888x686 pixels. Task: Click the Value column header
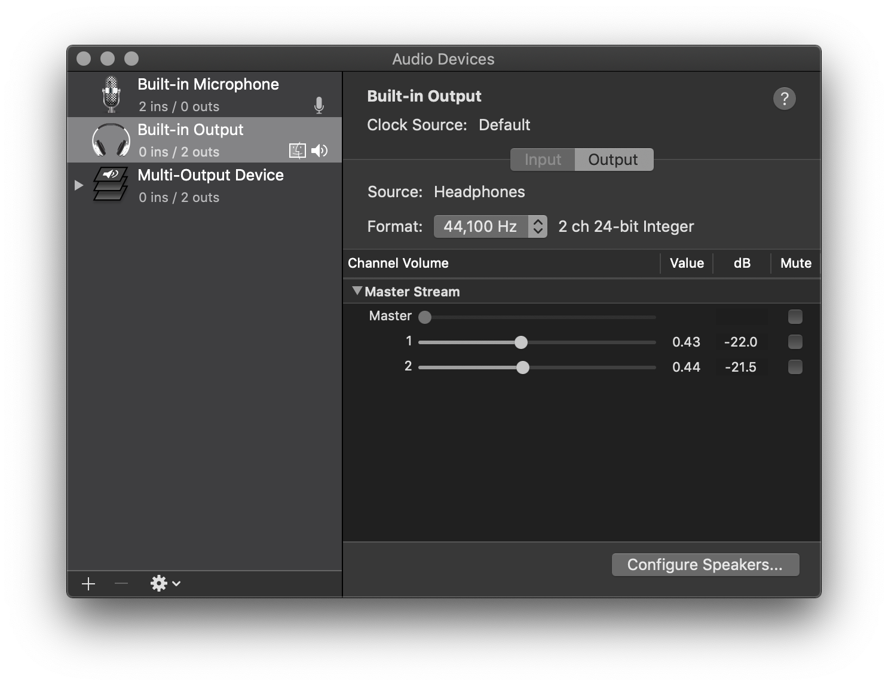pos(687,263)
